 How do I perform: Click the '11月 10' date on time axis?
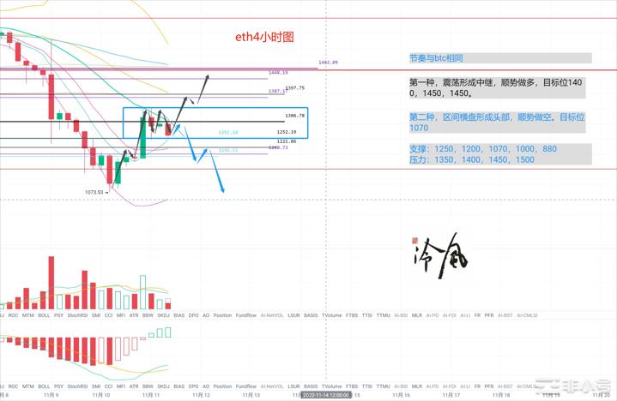coord(101,395)
